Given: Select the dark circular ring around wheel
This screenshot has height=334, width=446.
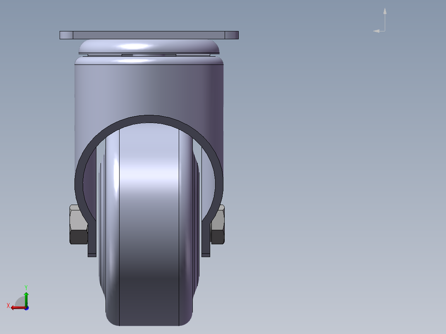Looking at the screenshot, I should pos(149,119).
